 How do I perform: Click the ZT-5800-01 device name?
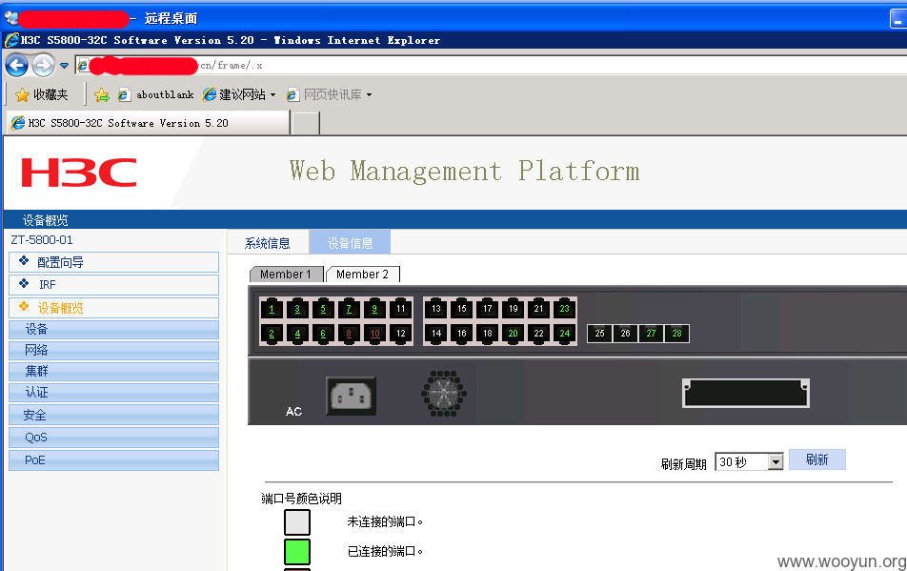pos(42,239)
